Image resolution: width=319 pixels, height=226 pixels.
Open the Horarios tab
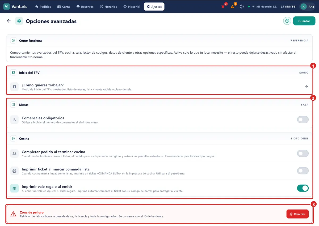(108, 7)
